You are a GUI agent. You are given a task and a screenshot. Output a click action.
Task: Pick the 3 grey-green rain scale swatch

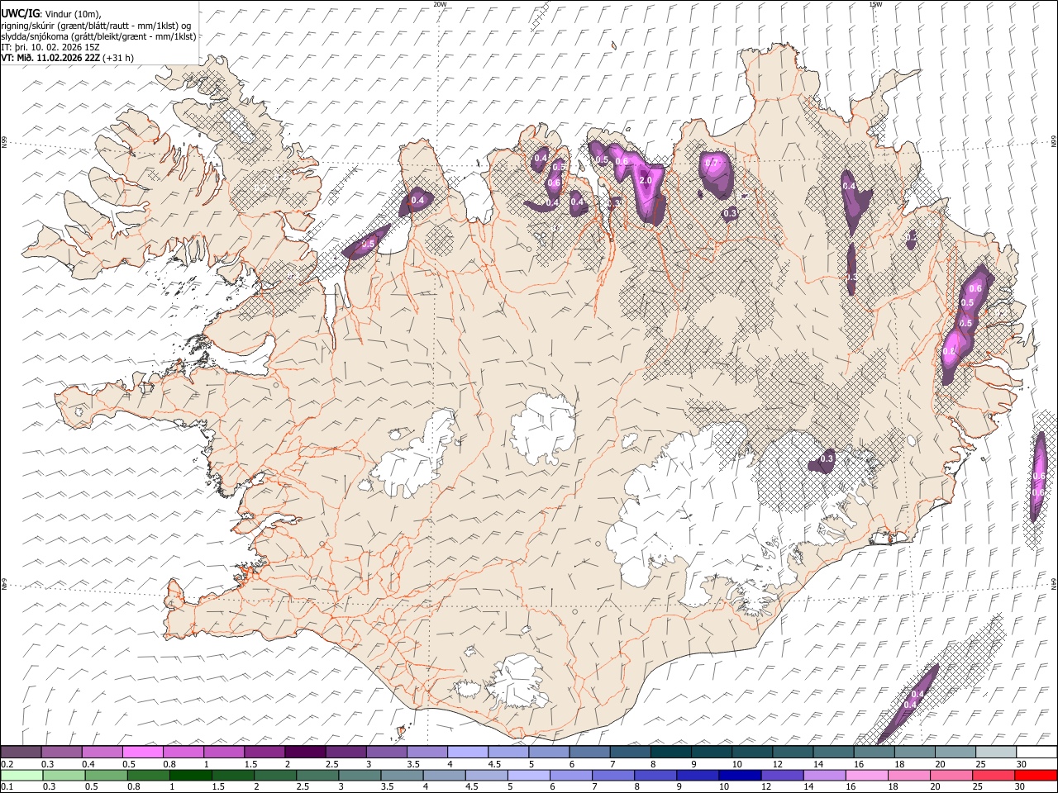click(x=359, y=775)
